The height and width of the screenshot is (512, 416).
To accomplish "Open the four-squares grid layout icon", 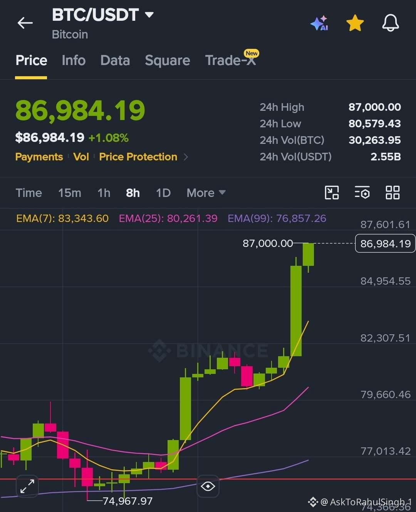I will point(393,192).
